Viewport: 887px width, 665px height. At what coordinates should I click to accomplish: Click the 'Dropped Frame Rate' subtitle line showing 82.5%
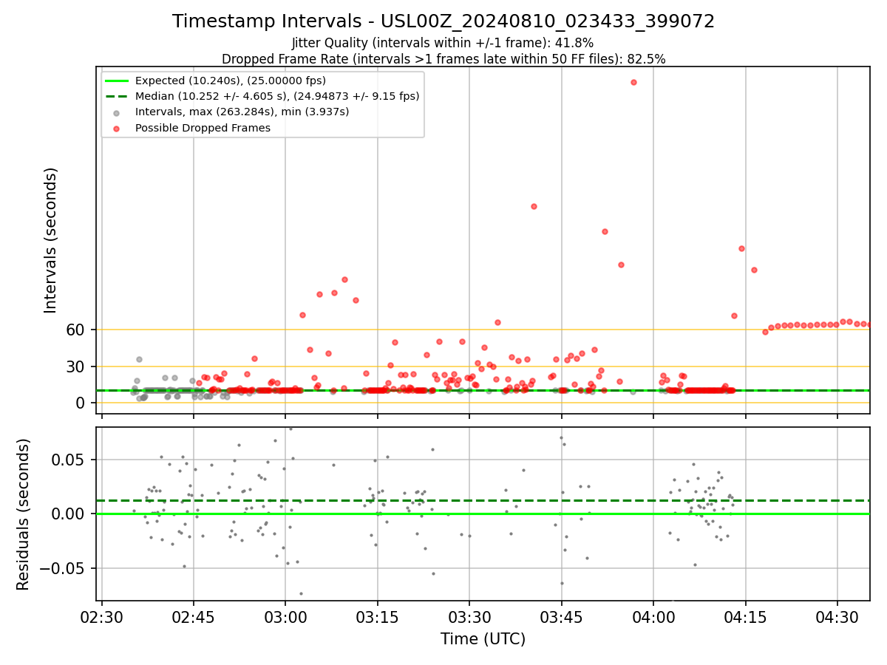pos(443,59)
